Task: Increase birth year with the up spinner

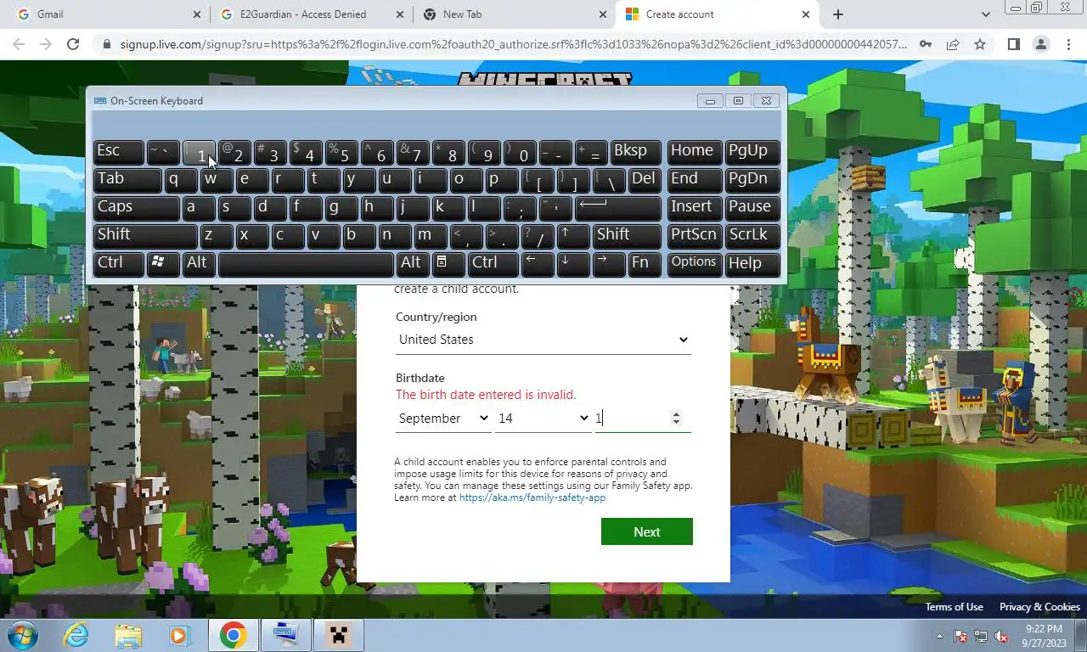Action: [676, 414]
